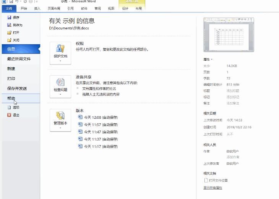
Task: Click the Exit (退出) red icon
Action: 9,115
